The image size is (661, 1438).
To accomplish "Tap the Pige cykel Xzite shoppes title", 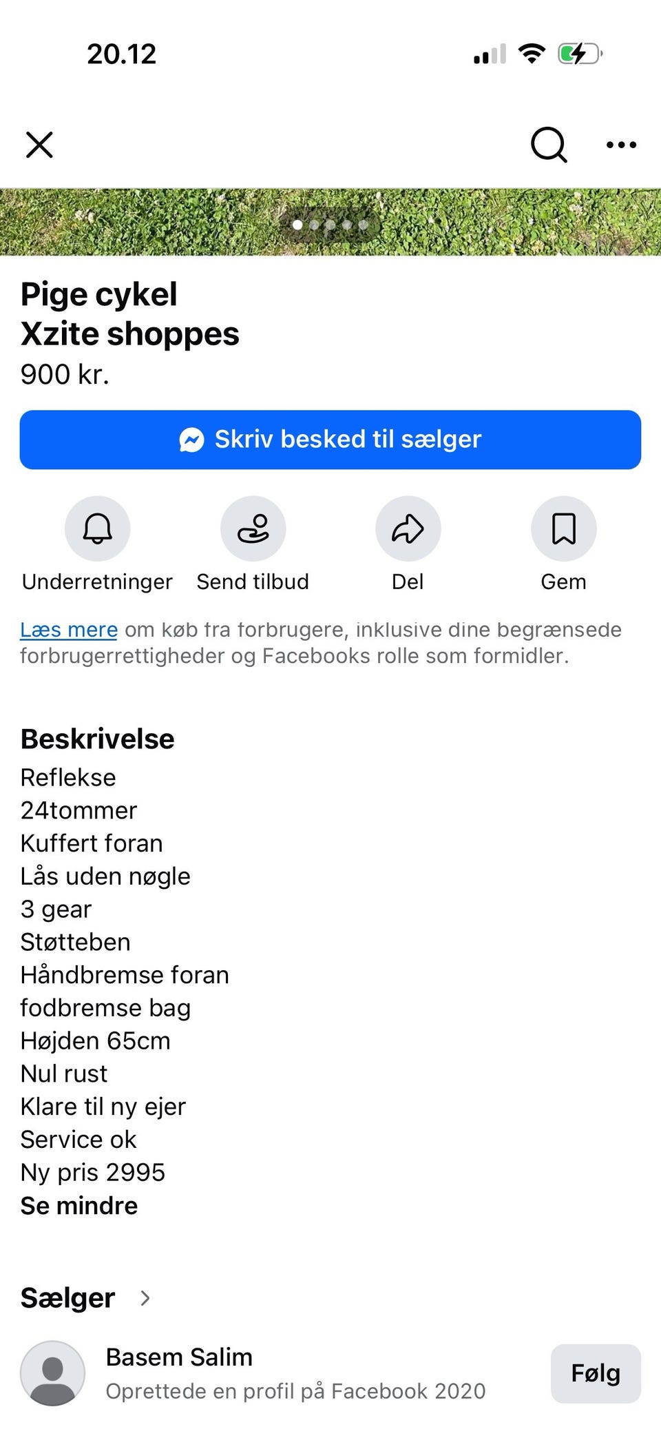I will (x=129, y=314).
